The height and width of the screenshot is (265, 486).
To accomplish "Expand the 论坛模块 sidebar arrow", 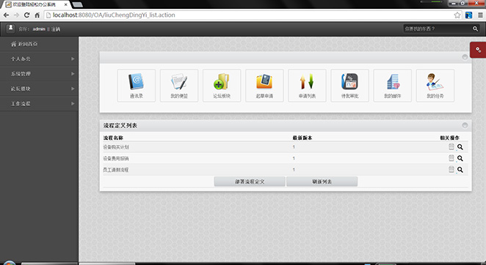I will pos(73,89).
